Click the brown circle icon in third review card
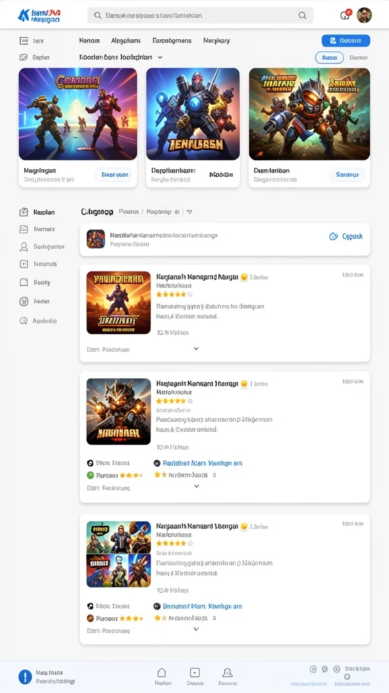 [90, 619]
